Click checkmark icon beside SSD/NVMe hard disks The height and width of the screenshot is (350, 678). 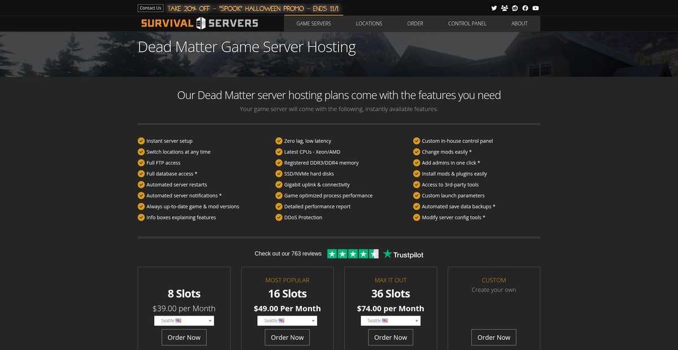click(x=279, y=173)
